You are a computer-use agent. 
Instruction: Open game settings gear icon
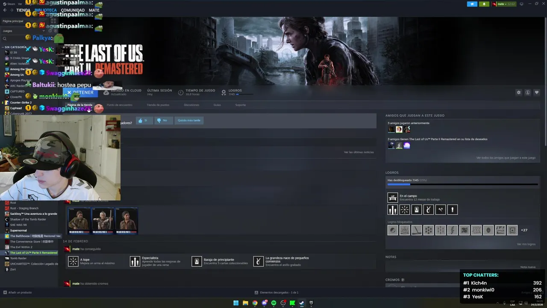click(519, 92)
